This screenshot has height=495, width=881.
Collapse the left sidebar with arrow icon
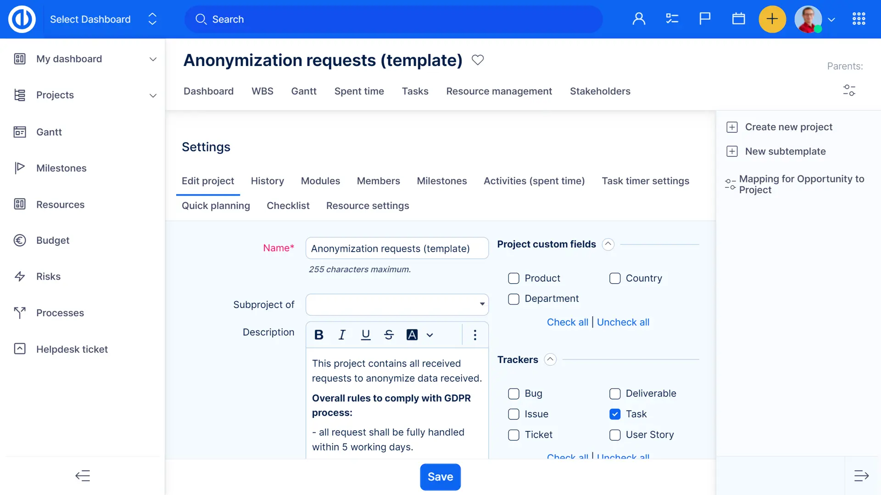[83, 476]
